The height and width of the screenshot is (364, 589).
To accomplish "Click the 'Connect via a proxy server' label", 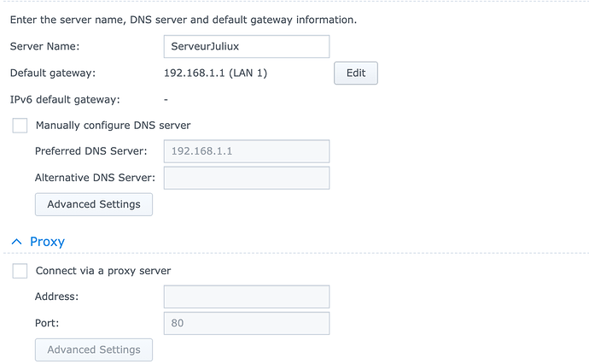I will point(103,271).
